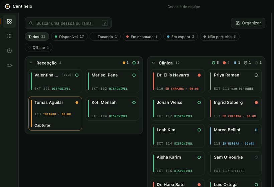Click available ring on Valentina card
Viewport: 274px width, 187px height.
point(77,75)
